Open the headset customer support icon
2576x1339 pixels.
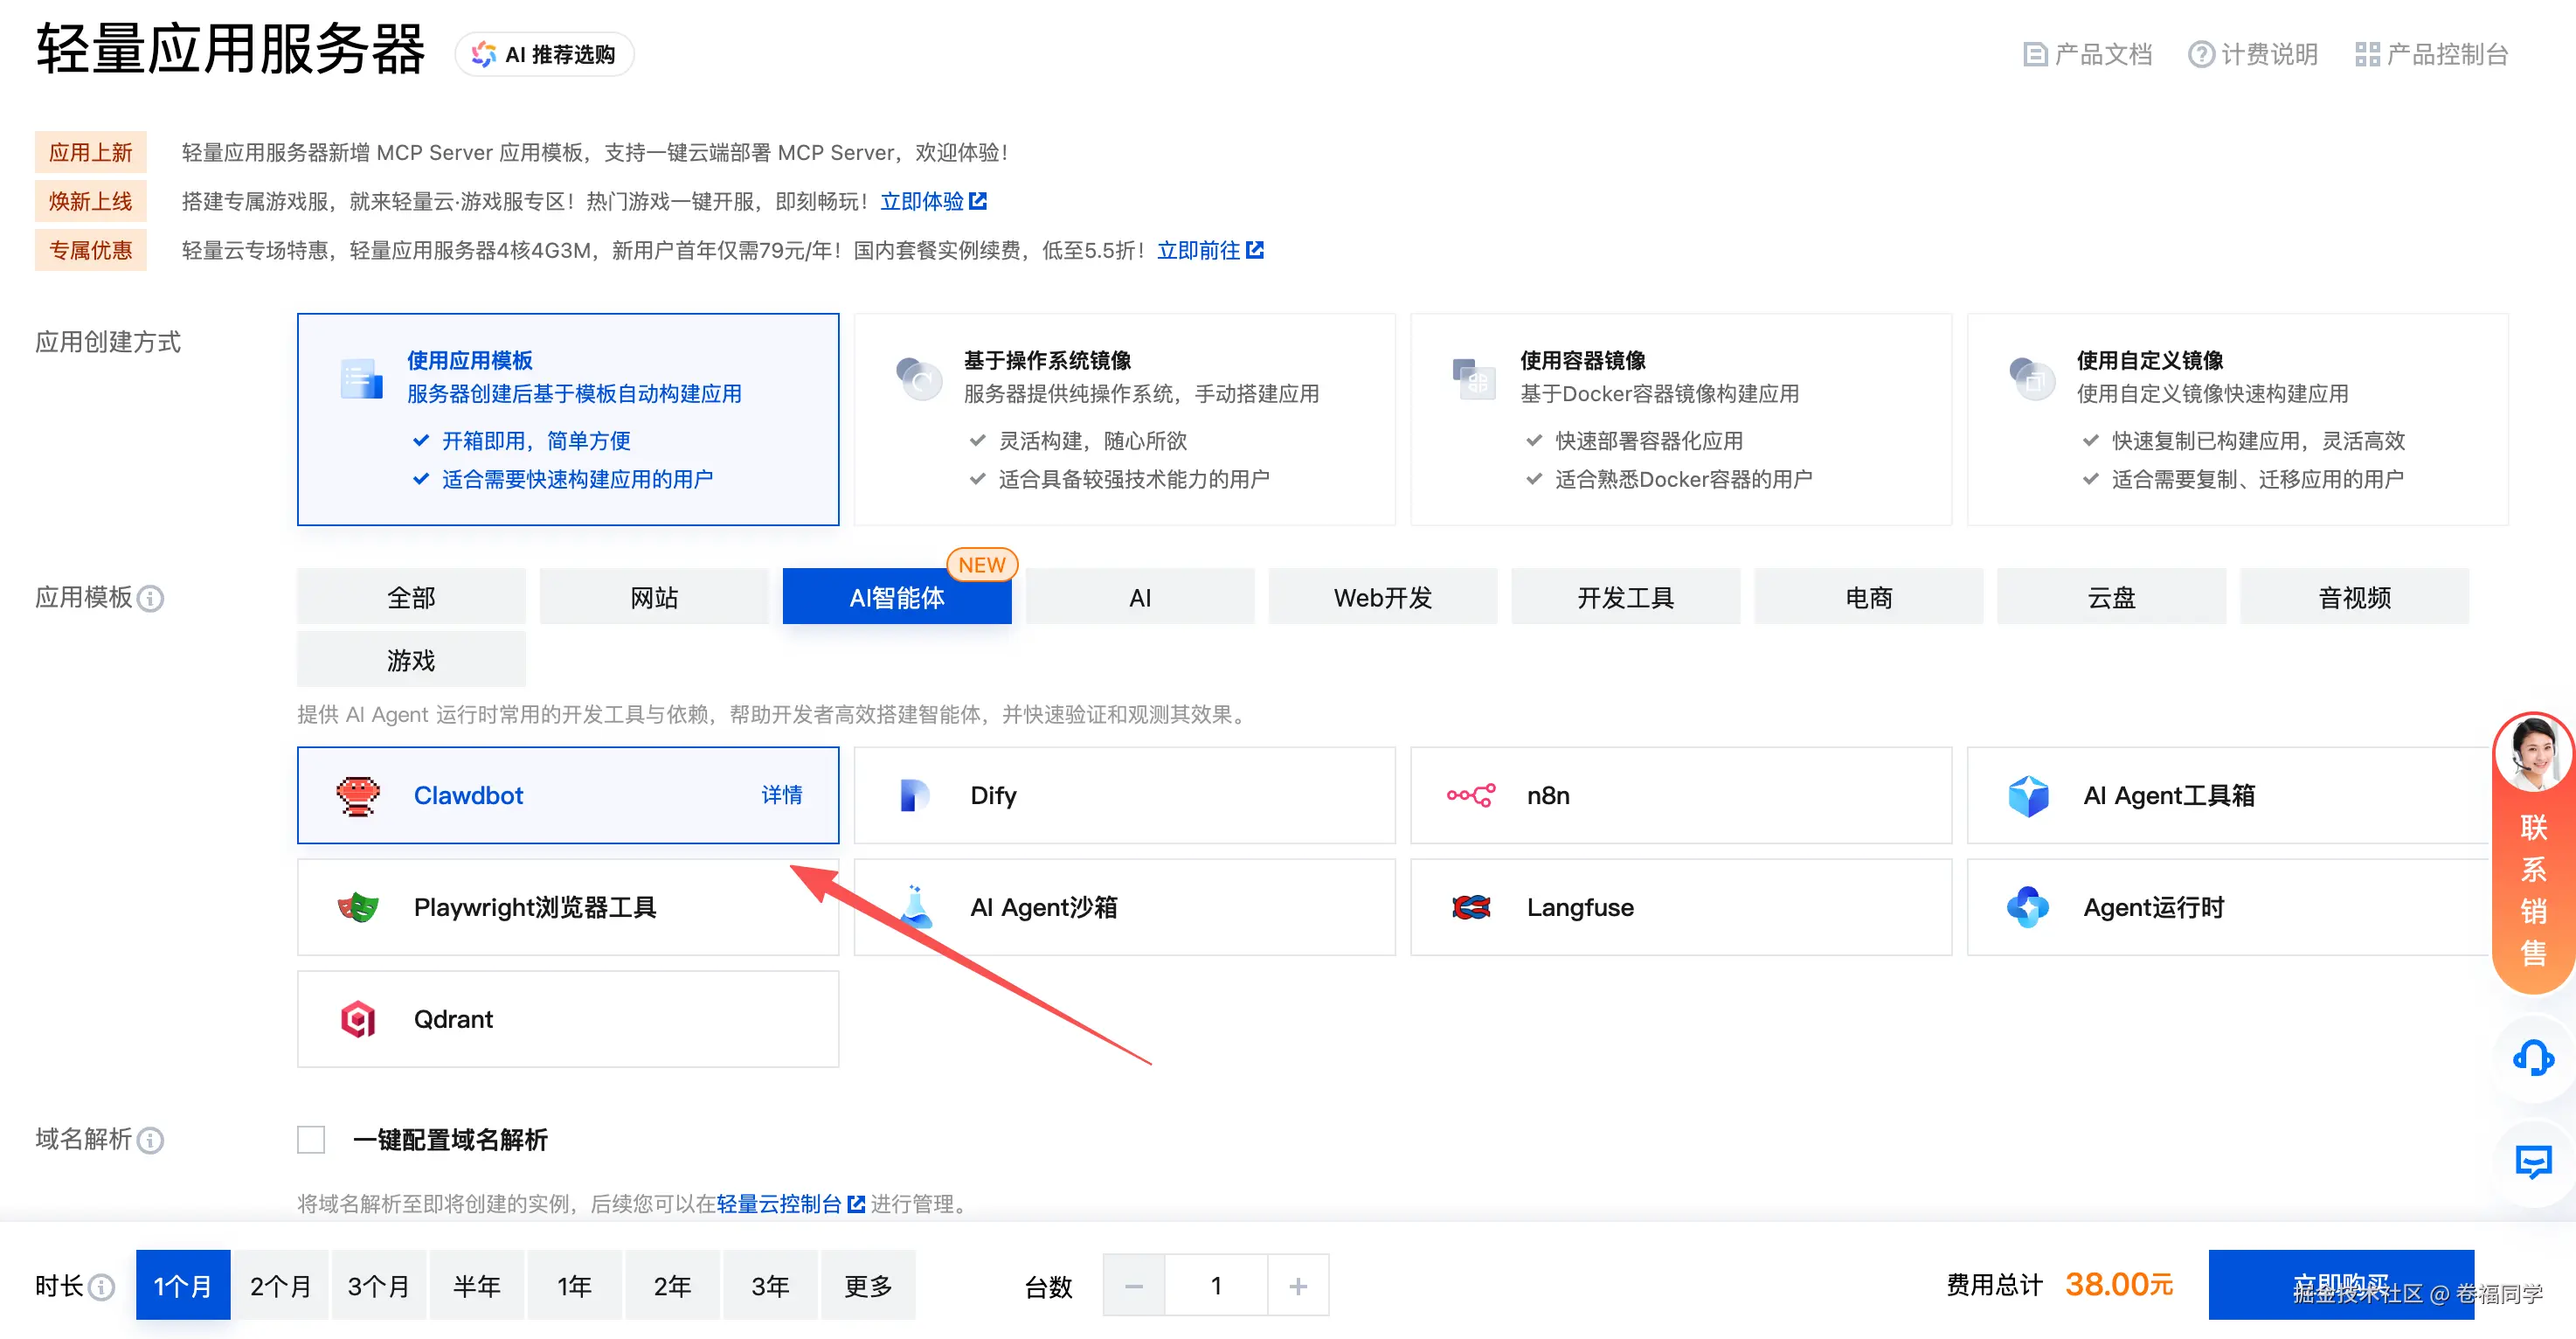coord(2532,1057)
